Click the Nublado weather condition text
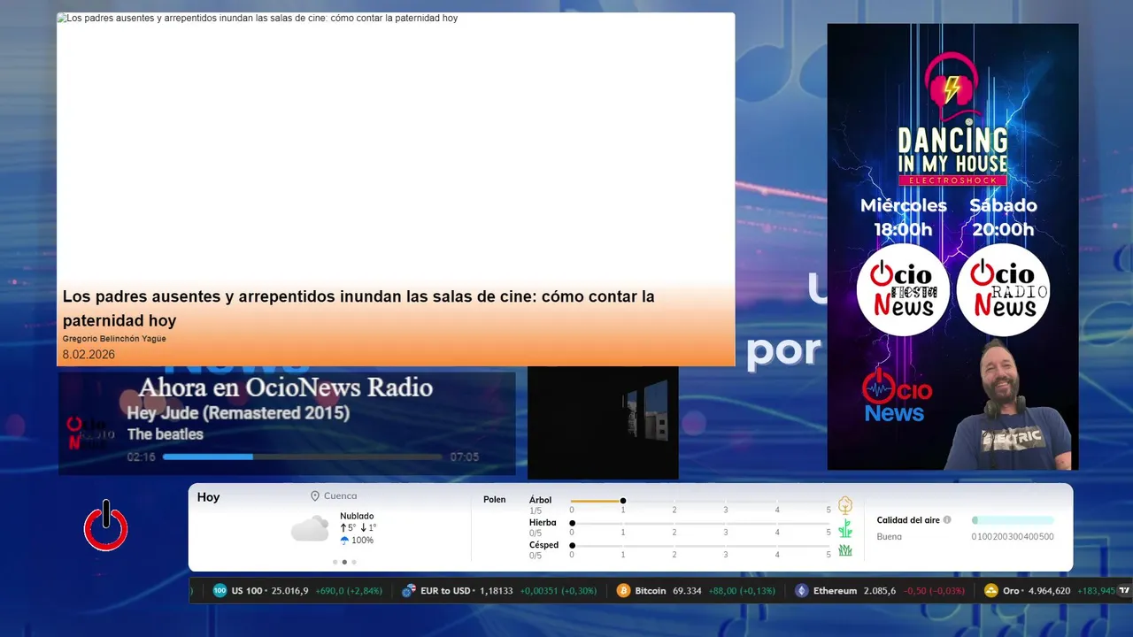 pos(357,516)
